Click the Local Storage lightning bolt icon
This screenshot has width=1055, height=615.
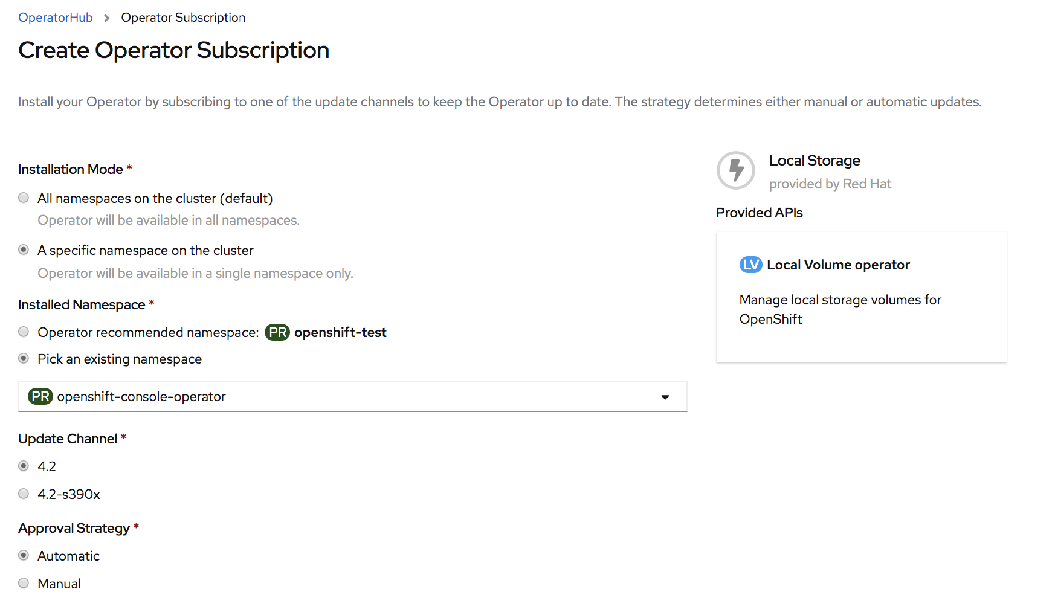[735, 170]
